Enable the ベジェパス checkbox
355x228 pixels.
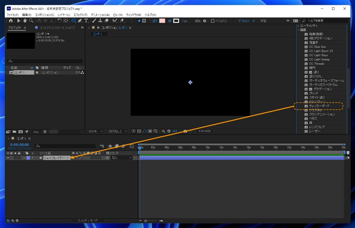213,21
